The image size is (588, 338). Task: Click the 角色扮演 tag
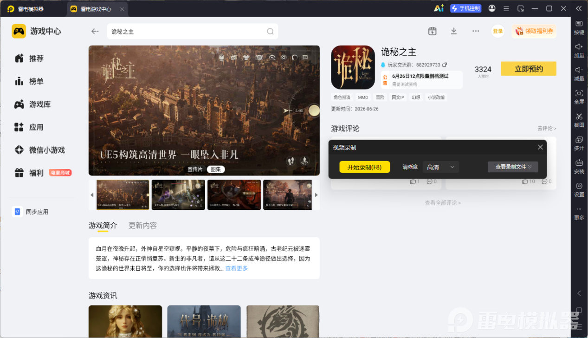pyautogui.click(x=342, y=97)
